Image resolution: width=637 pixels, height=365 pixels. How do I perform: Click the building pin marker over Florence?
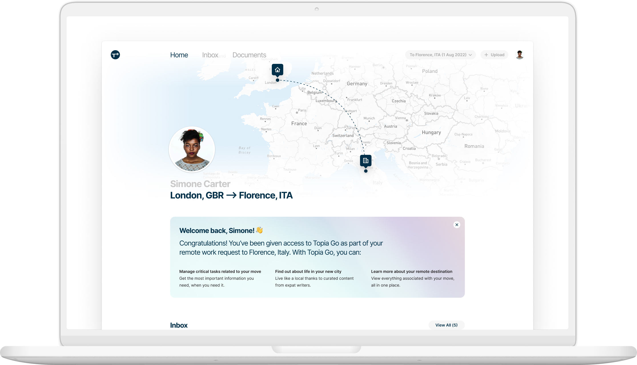[366, 161]
